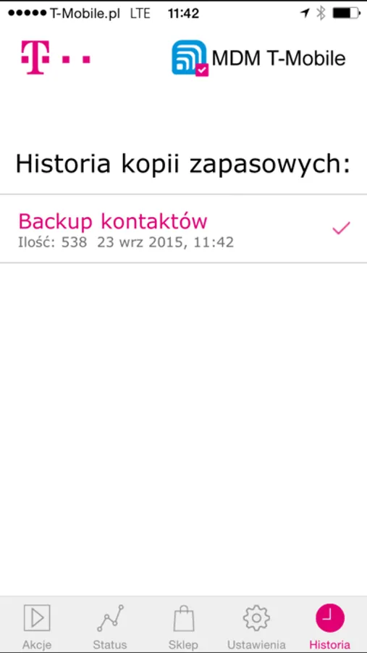This screenshot has width=367, height=653.
Task: Open the Akcje play icon
Action: click(x=37, y=618)
